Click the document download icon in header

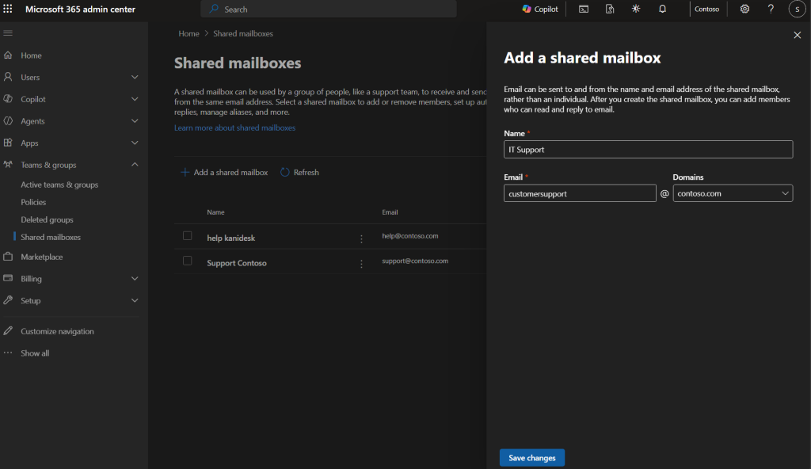pyautogui.click(x=610, y=9)
